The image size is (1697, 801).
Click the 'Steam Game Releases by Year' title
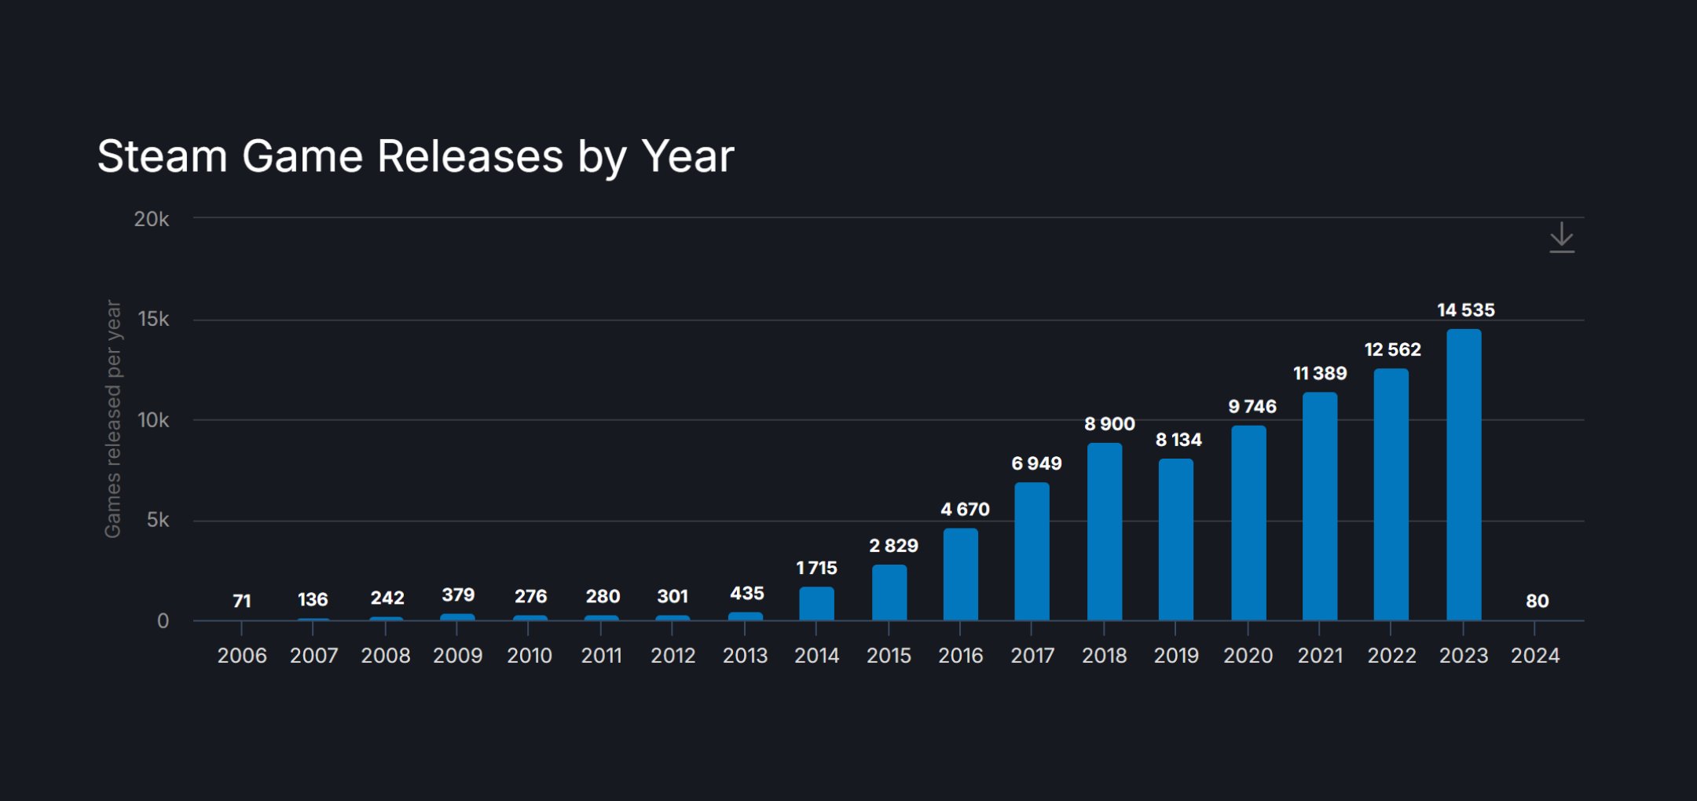pyautogui.click(x=416, y=155)
